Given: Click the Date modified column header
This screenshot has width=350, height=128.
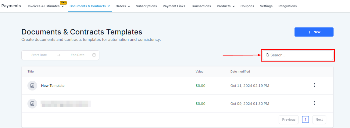Looking at the screenshot, I should coord(240,72).
